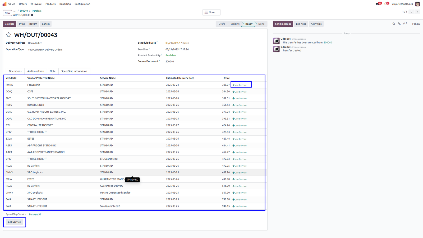Show followers using the person icon

point(404,24)
